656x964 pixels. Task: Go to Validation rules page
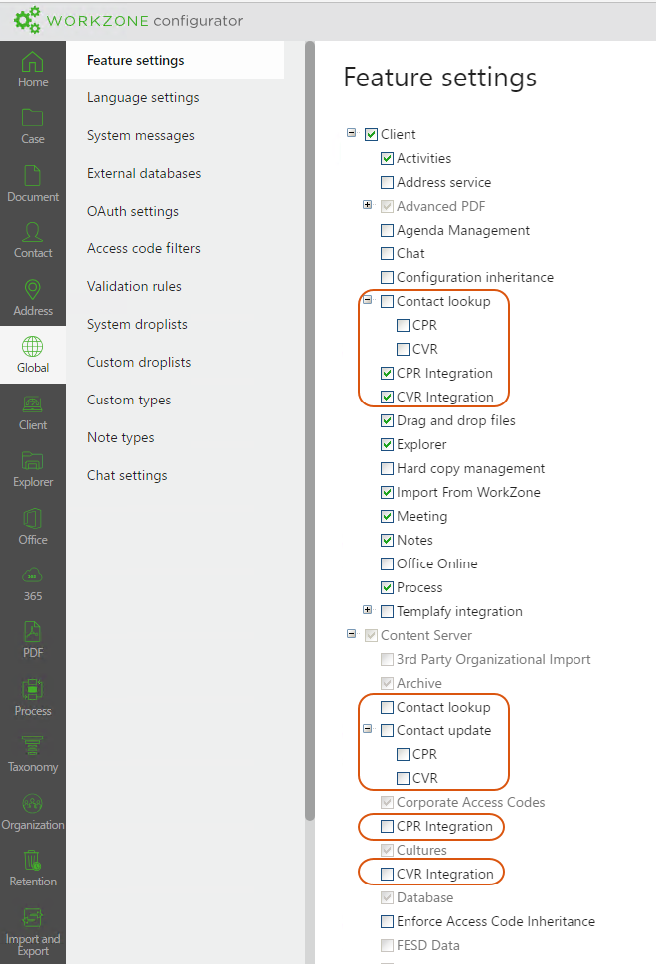point(134,286)
